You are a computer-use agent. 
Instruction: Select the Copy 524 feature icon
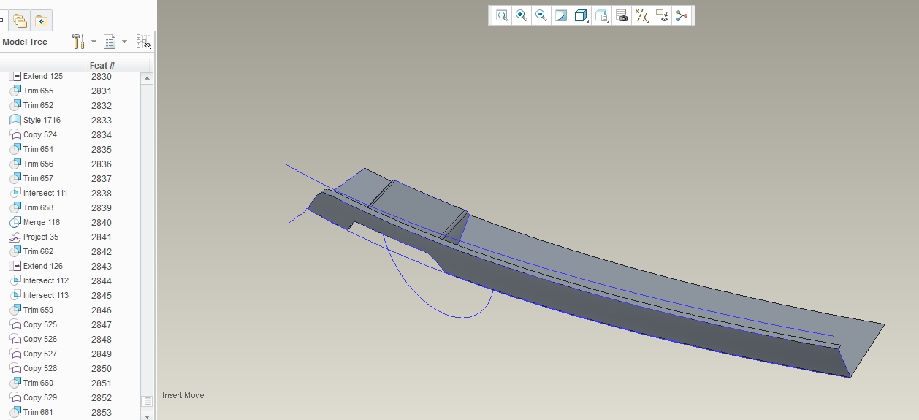(15, 134)
